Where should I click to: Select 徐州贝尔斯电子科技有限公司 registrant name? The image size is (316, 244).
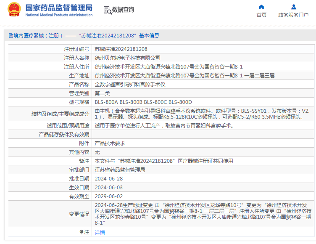128,58
